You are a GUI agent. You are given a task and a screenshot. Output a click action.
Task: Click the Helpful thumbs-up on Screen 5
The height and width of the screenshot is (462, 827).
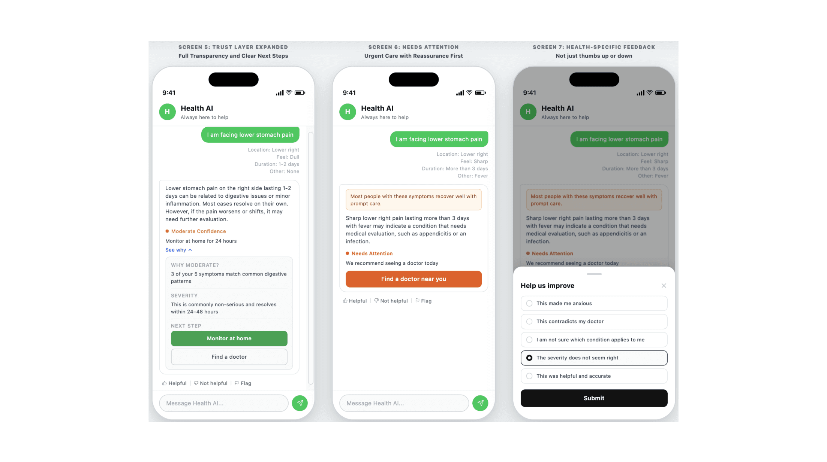click(x=174, y=383)
